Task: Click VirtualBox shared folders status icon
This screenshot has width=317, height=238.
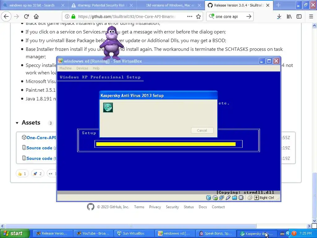Action: coord(234,198)
